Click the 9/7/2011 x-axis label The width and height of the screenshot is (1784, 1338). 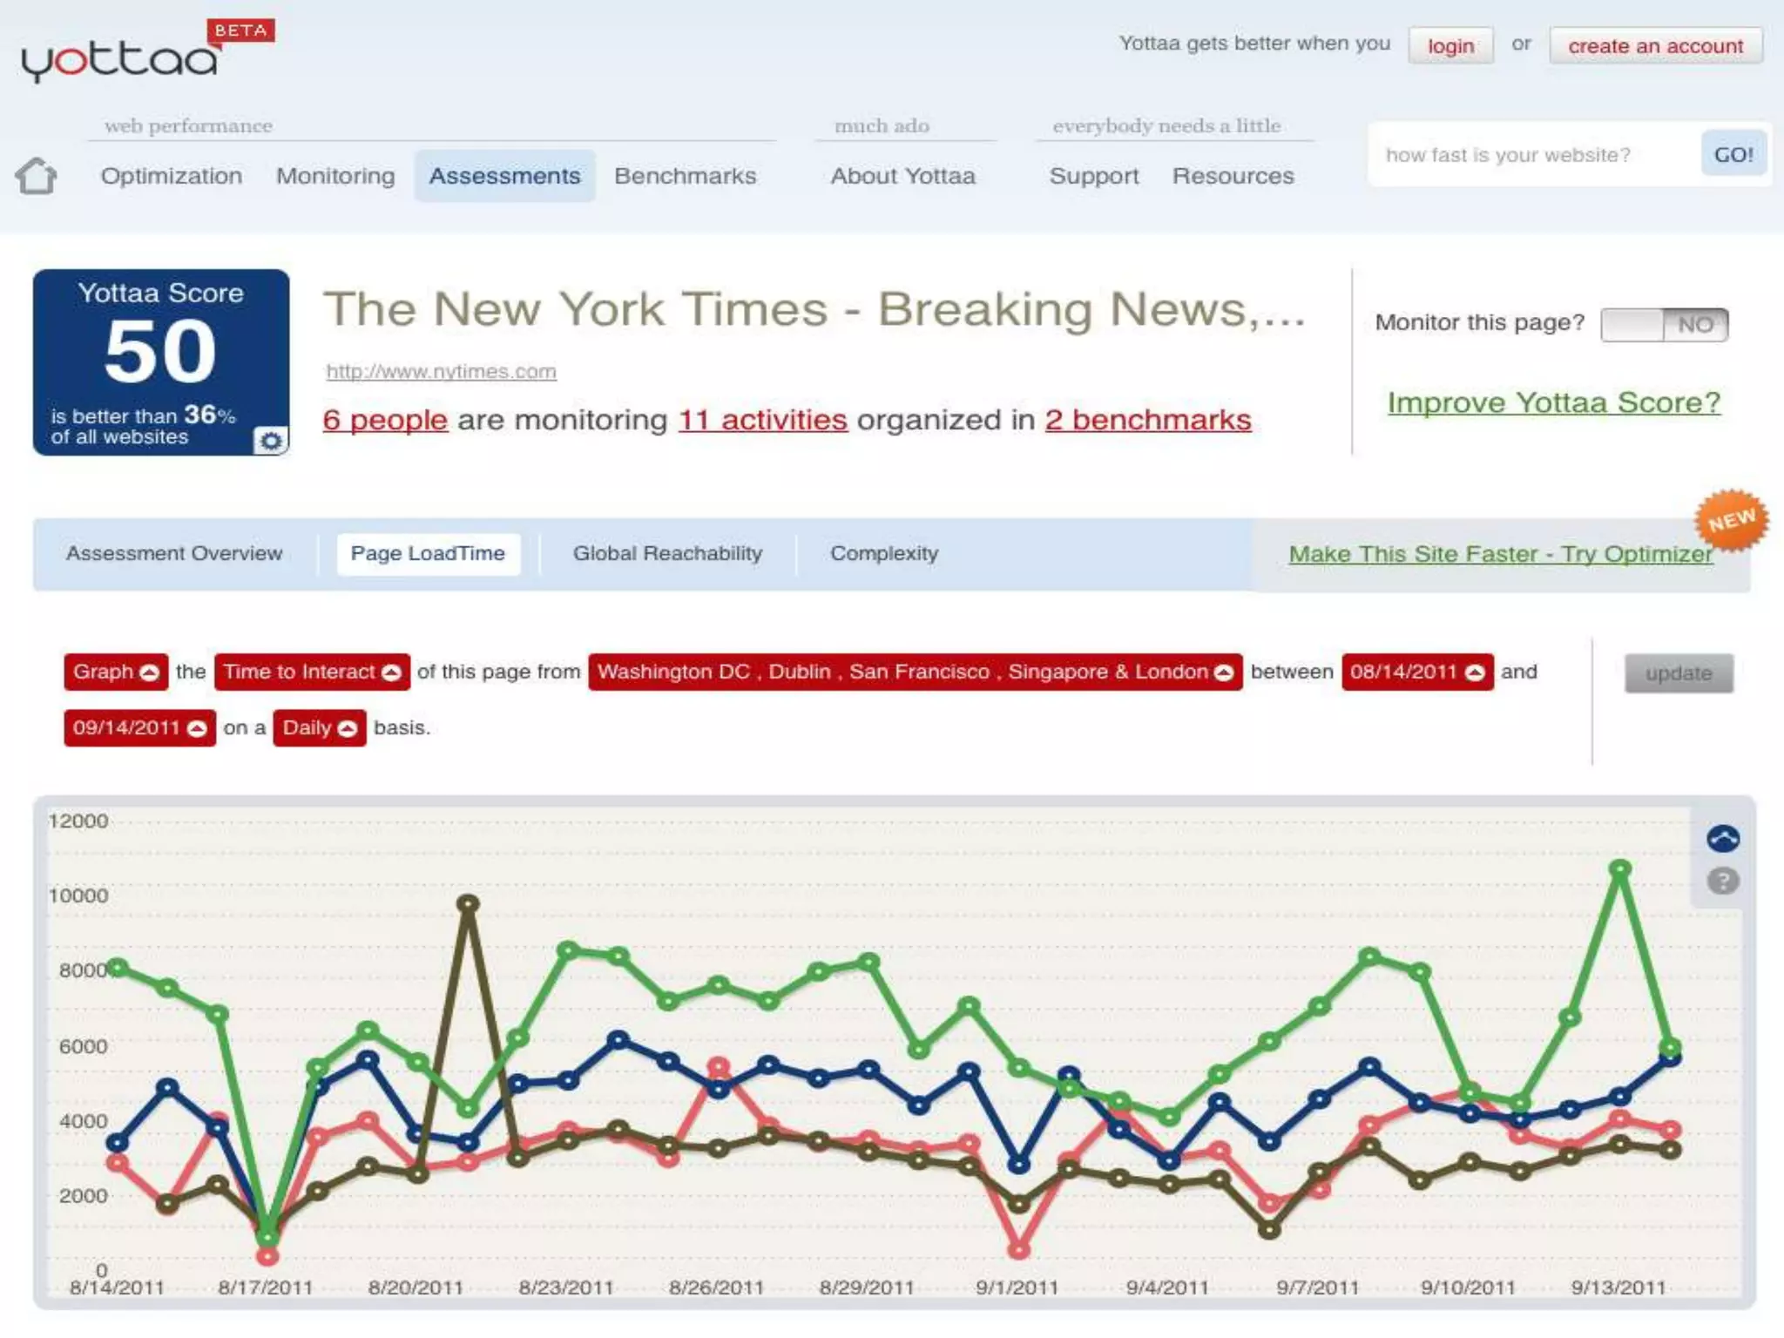coord(1317,1287)
